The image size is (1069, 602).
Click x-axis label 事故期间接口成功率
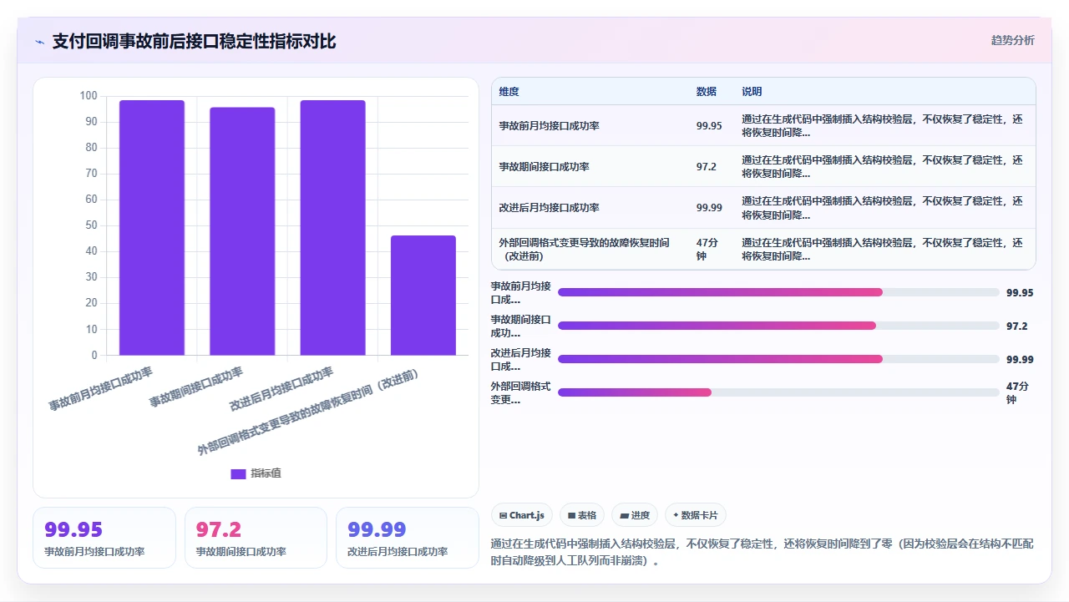click(196, 387)
